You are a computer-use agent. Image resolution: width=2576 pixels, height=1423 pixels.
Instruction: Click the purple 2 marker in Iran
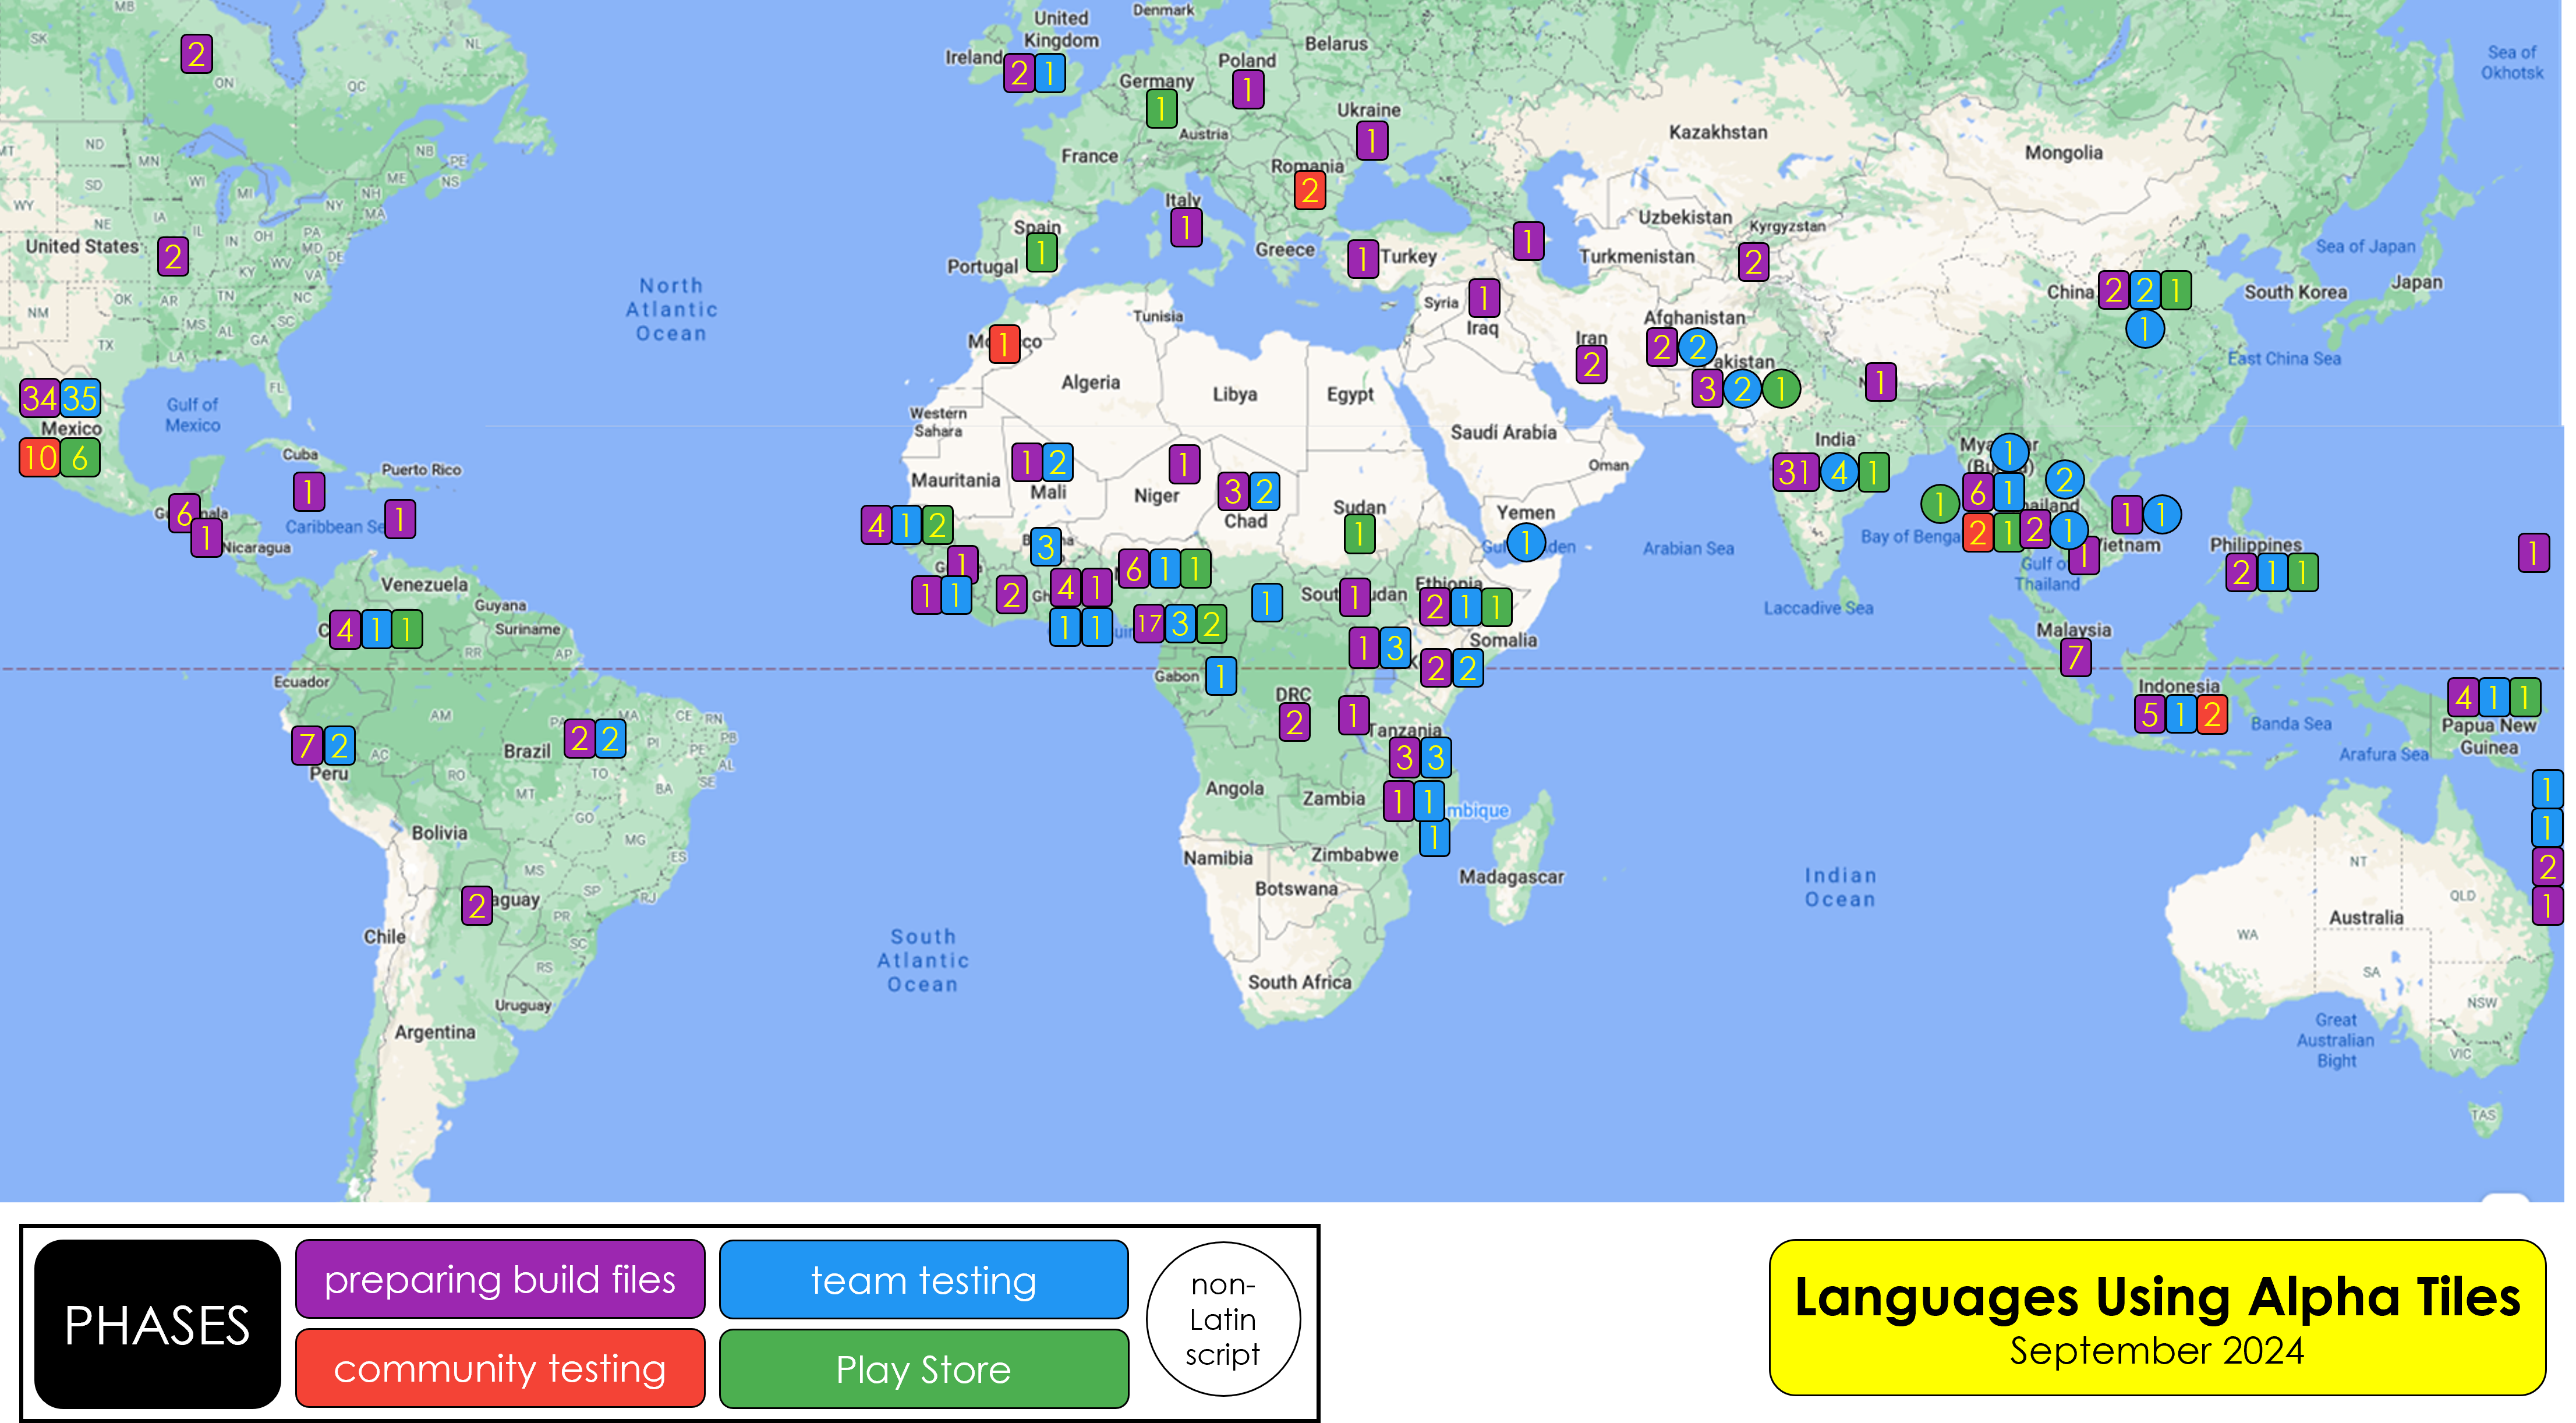click(1592, 364)
